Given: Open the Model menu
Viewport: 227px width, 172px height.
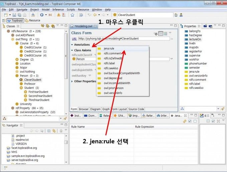Looking at the screenshot, I should click(46, 10).
